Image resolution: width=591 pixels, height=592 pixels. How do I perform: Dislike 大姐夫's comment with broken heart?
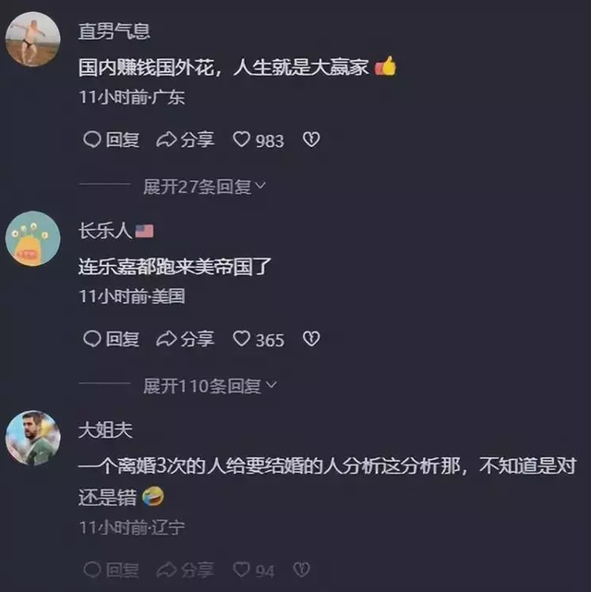coord(302,569)
